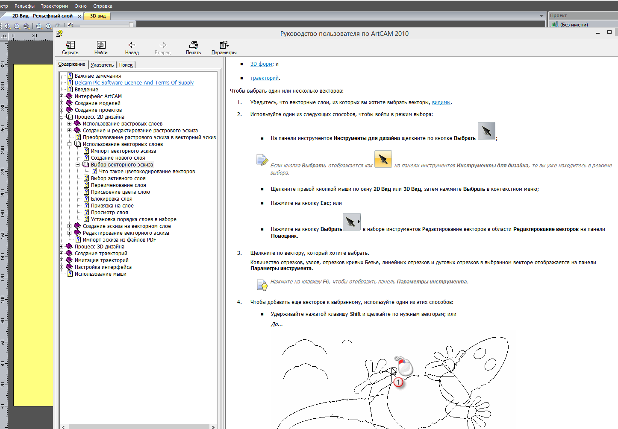Switch to the Указатель tab
This screenshot has height=429, width=618.
[102, 65]
